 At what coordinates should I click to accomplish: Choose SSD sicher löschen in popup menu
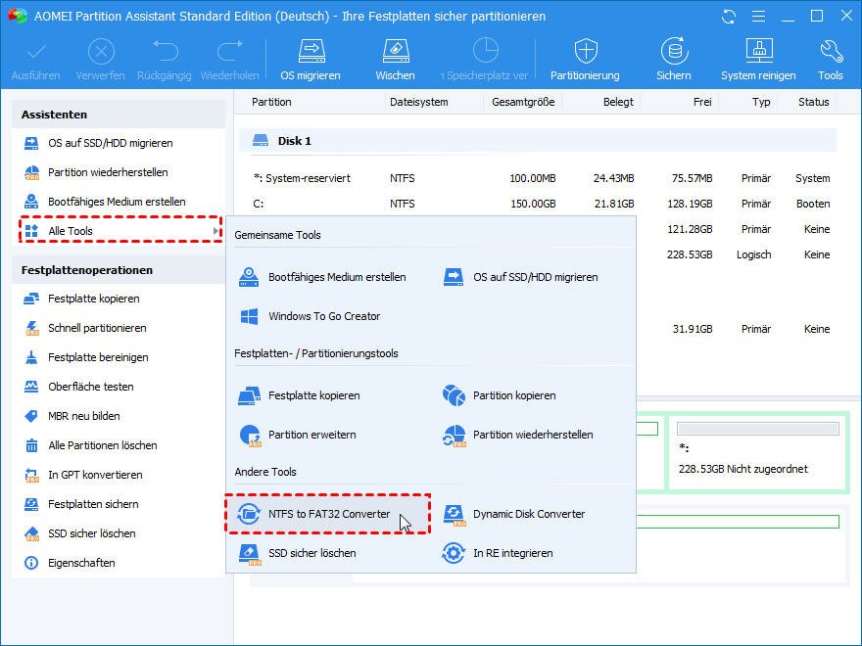click(x=297, y=553)
